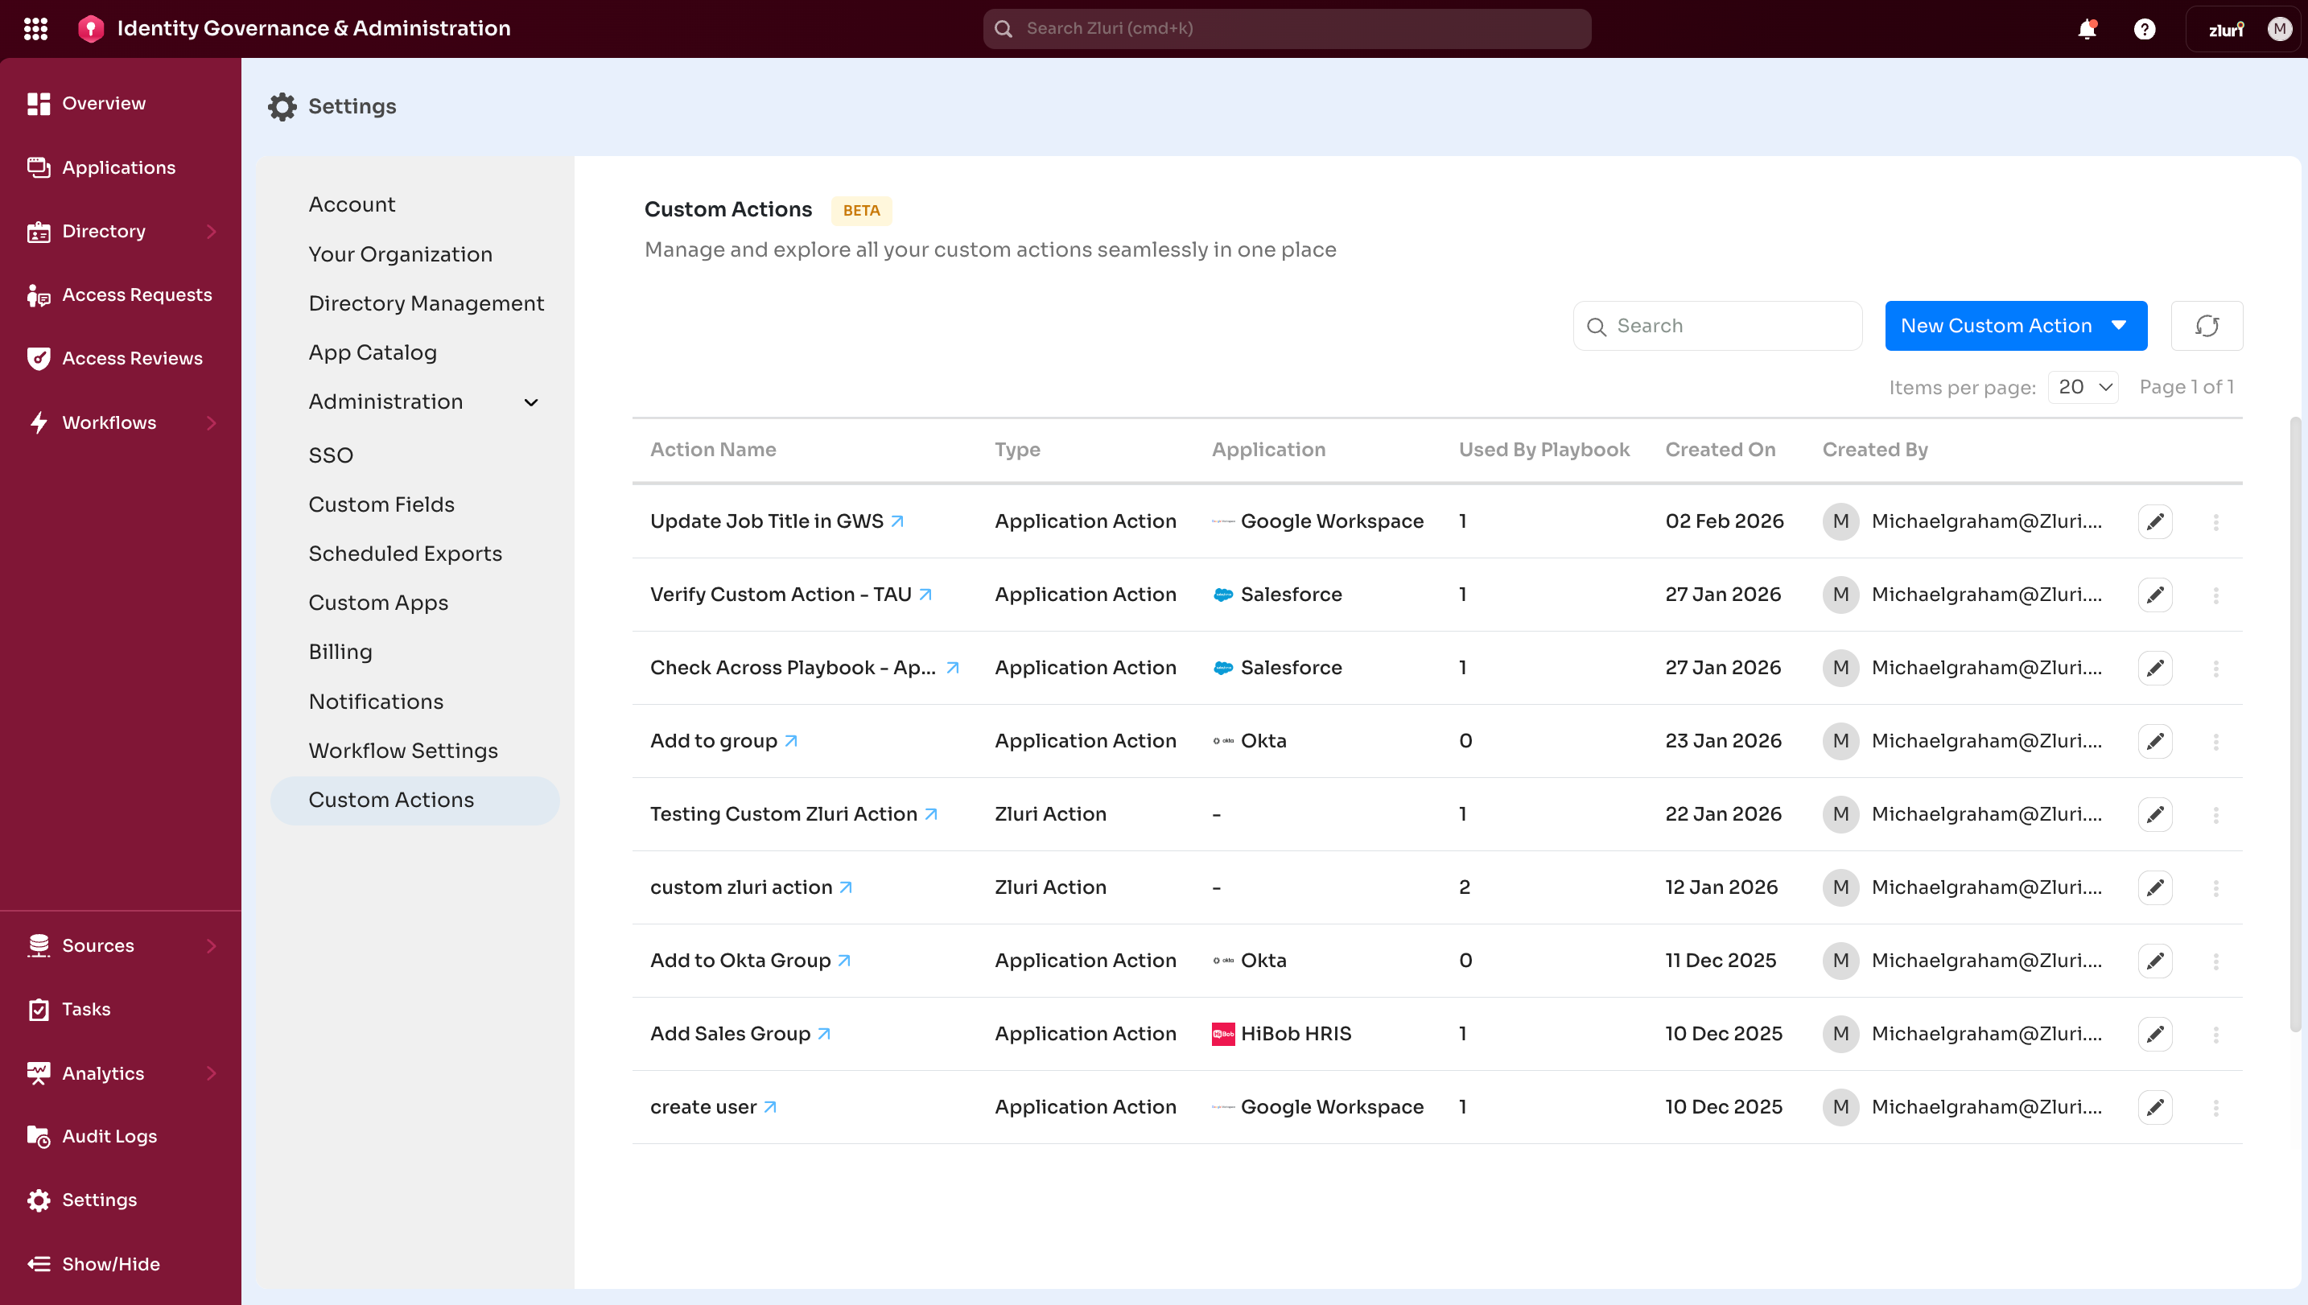
Task: Open the Verify Custom Action - TAU link
Action: tap(780, 595)
